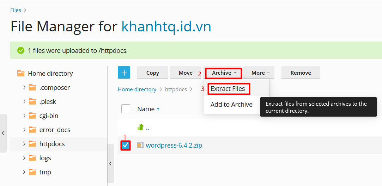Open the wordpress-6.4.2.zip file link
The height and width of the screenshot is (186, 382).
pos(174,145)
